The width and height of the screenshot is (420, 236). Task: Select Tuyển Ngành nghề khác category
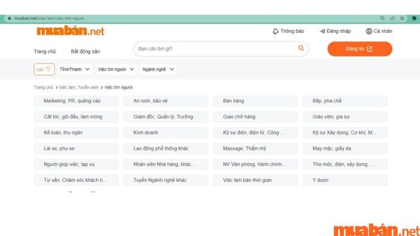[x=166, y=180]
